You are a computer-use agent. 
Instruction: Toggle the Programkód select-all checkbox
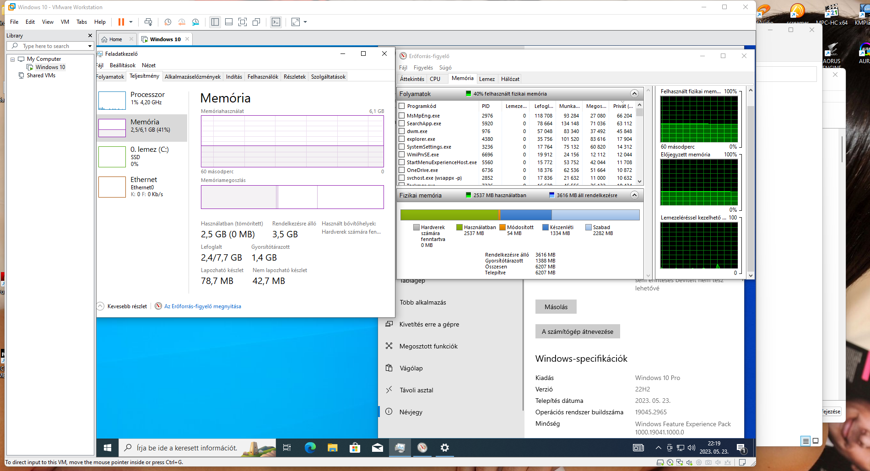tap(402, 106)
